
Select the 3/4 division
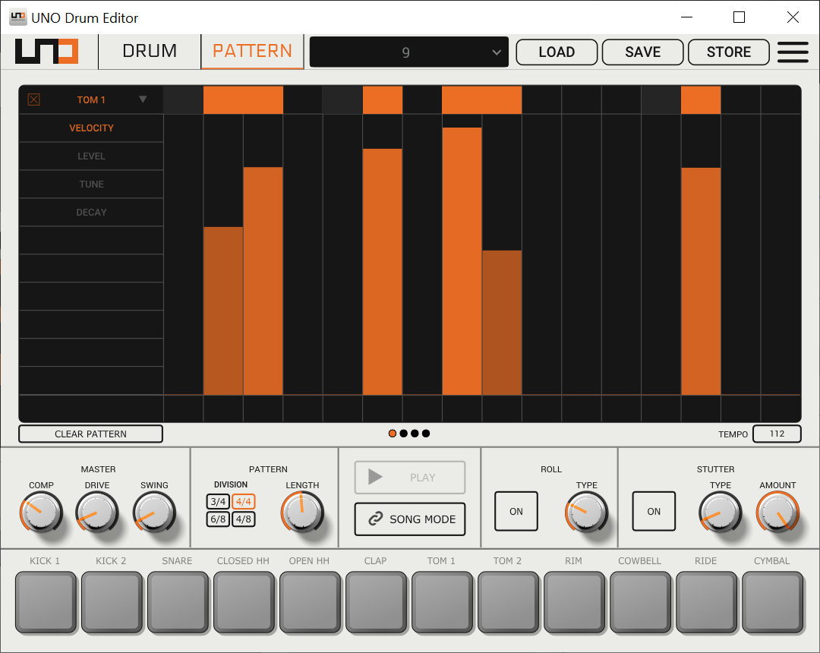coord(217,503)
